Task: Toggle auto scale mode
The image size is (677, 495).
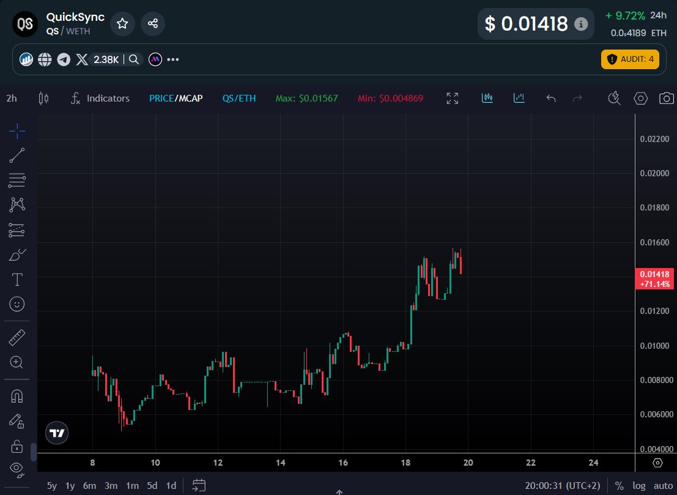Action: [663, 485]
